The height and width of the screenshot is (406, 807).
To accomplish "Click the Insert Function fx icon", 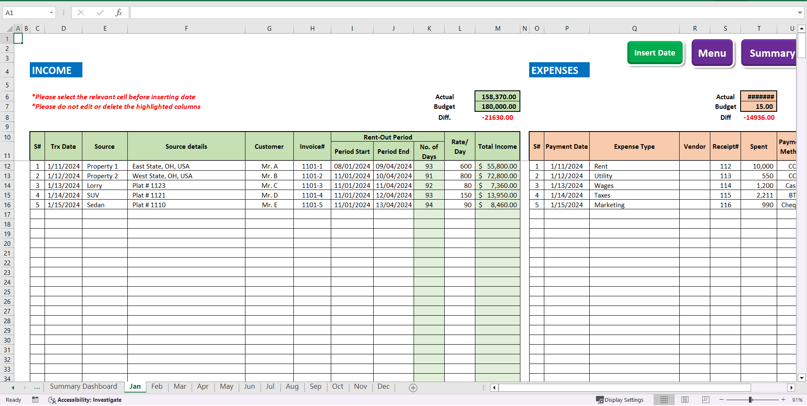I will [119, 13].
